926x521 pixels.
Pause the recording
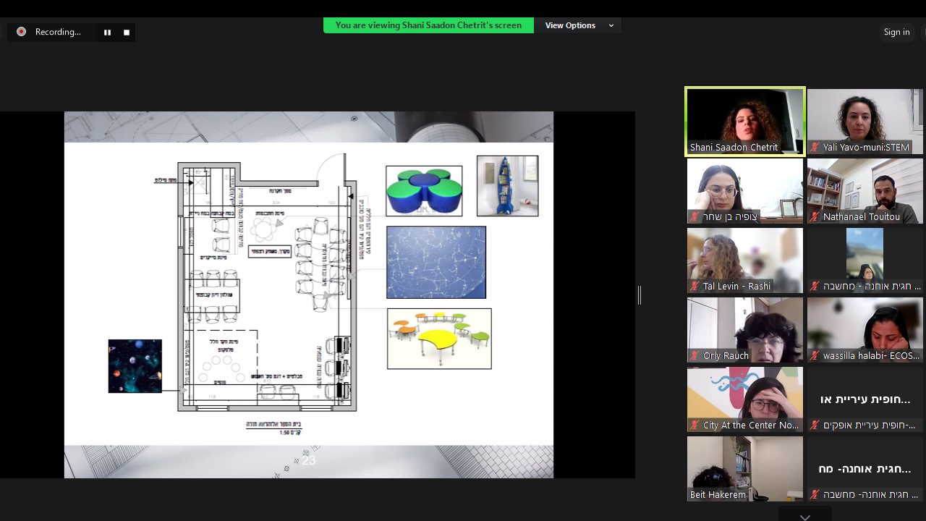[x=107, y=33]
